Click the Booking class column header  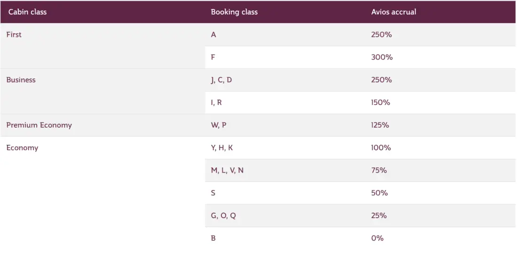234,12
